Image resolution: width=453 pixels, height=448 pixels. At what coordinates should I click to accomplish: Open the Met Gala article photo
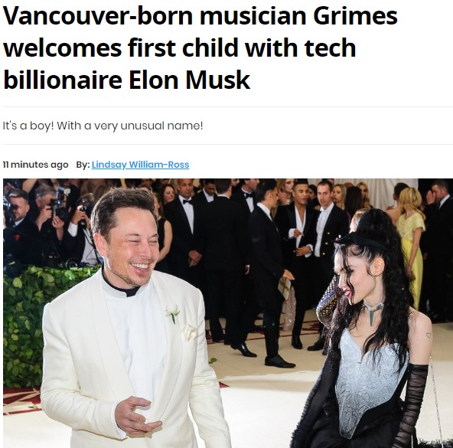tap(228, 313)
